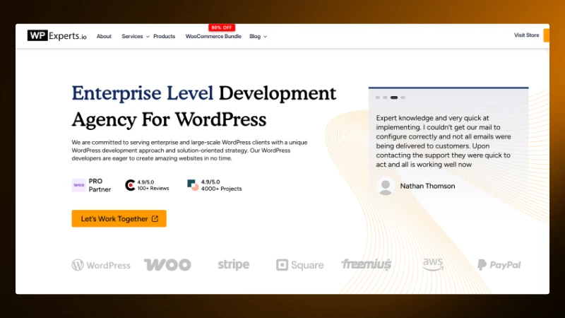This screenshot has height=318, width=565.
Task: Click the paragraph starting "We are committed"
Action: point(189,151)
